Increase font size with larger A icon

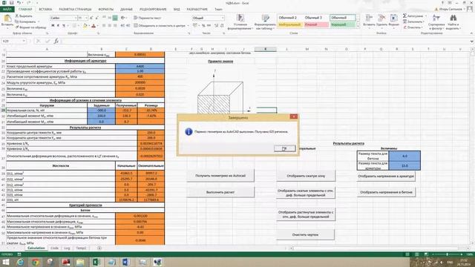tap(91, 18)
